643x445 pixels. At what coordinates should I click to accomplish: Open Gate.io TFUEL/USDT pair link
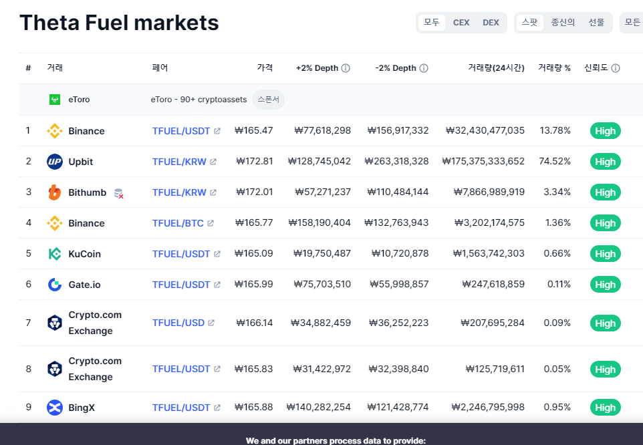[181, 285]
